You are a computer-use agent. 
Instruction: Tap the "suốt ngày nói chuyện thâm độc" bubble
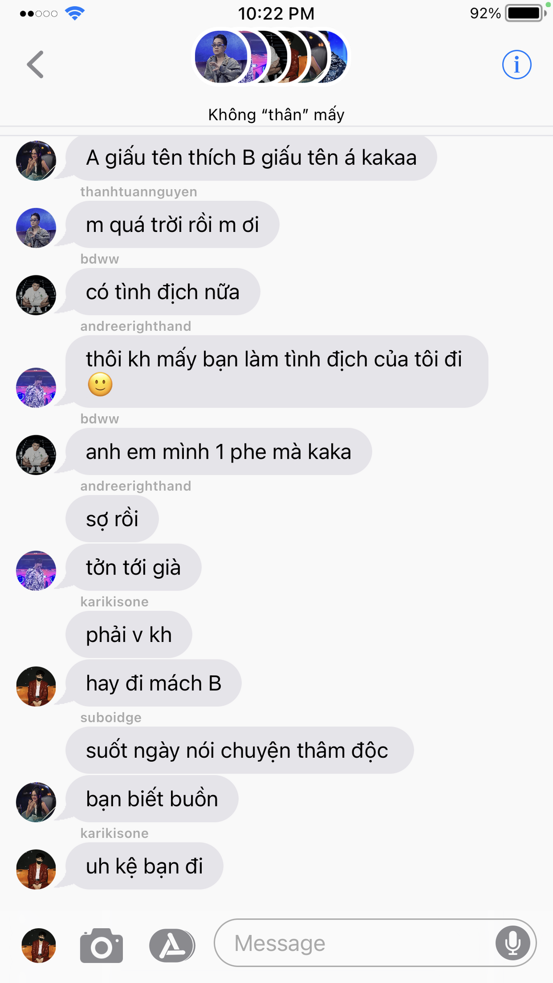coord(240,750)
